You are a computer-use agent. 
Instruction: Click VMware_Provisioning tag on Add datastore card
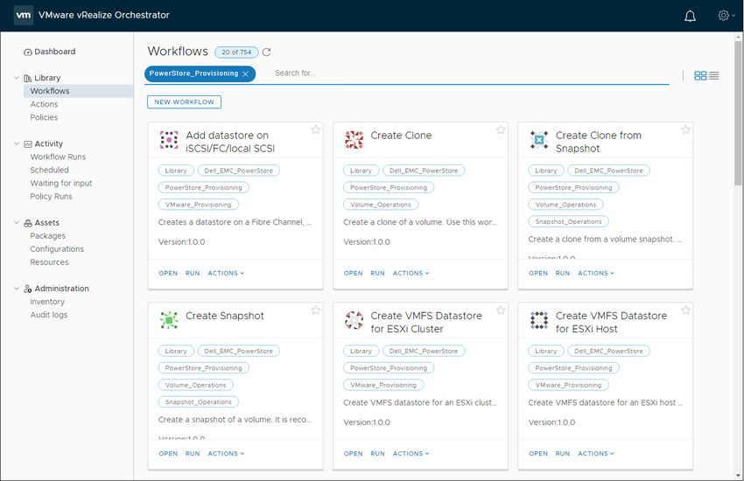pyautogui.click(x=199, y=205)
